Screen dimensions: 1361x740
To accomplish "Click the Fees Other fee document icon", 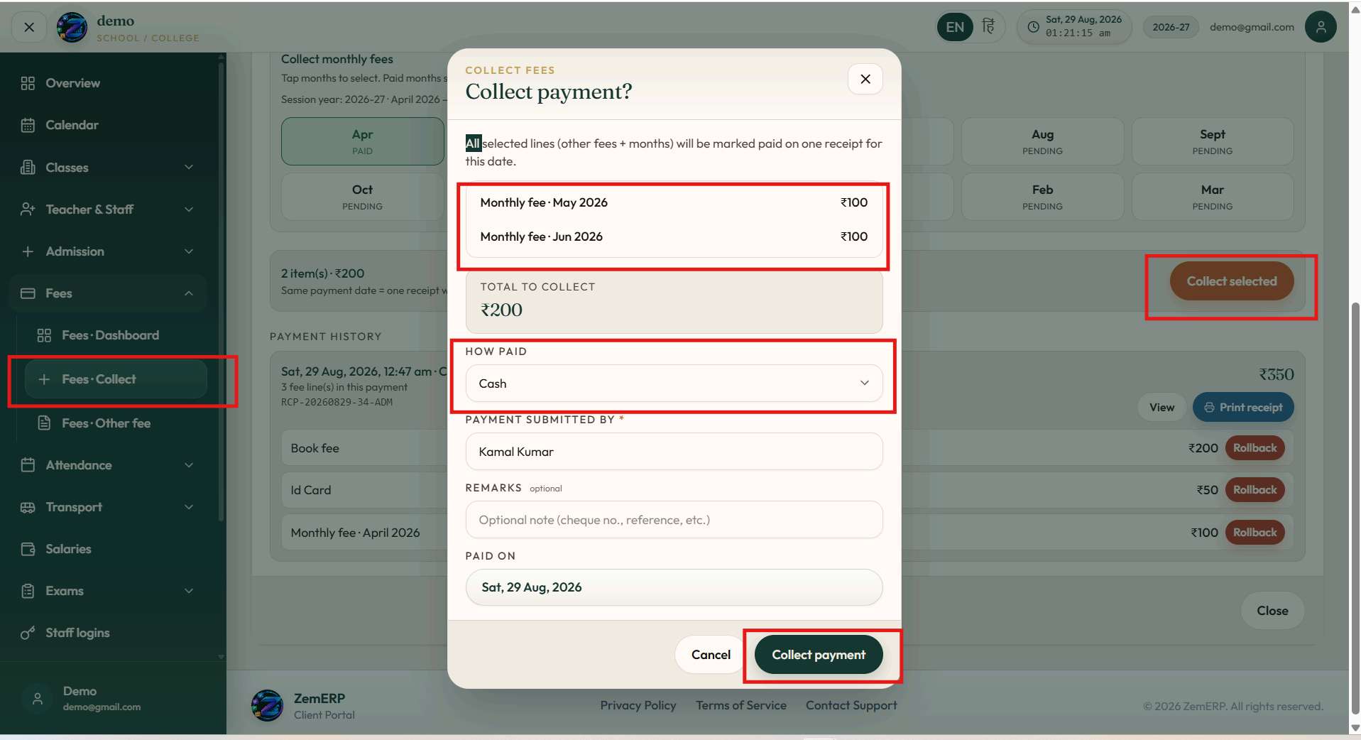I will tap(44, 423).
